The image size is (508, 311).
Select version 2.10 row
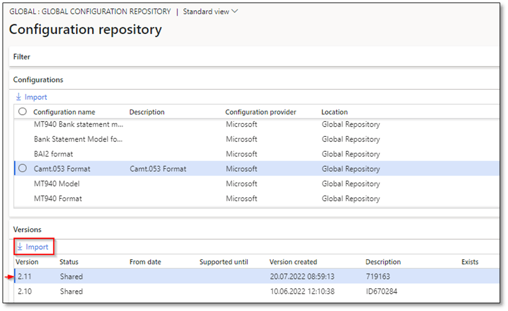pyautogui.click(x=25, y=291)
